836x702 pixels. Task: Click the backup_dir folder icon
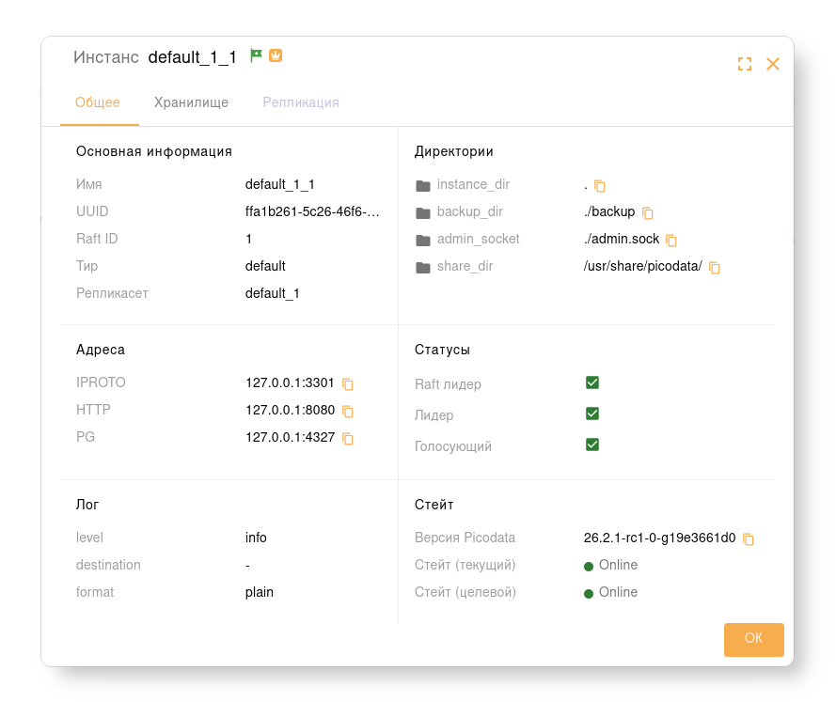point(423,213)
